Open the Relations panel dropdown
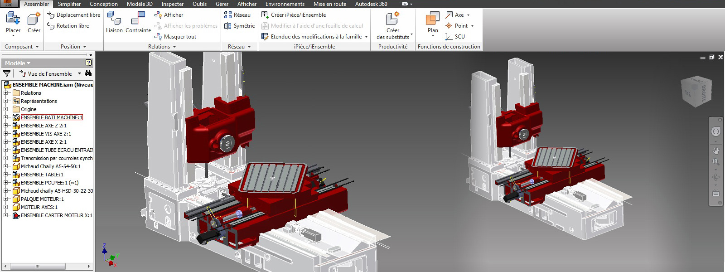This screenshot has height=272, width=725. pyautogui.click(x=174, y=47)
